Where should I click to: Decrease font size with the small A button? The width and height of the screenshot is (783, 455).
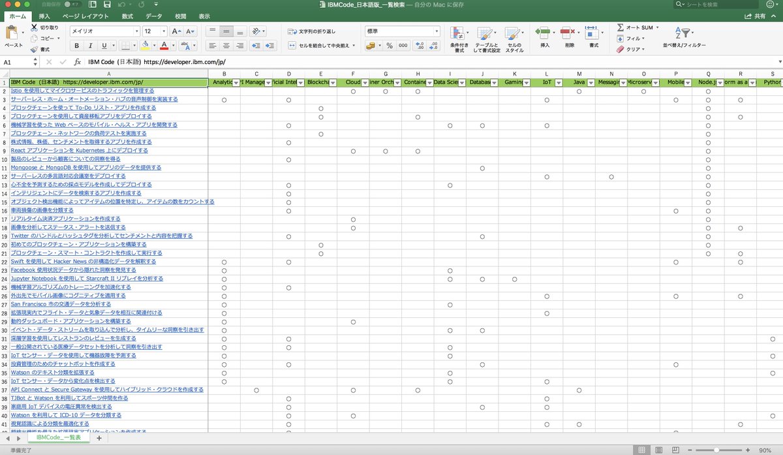click(x=190, y=31)
